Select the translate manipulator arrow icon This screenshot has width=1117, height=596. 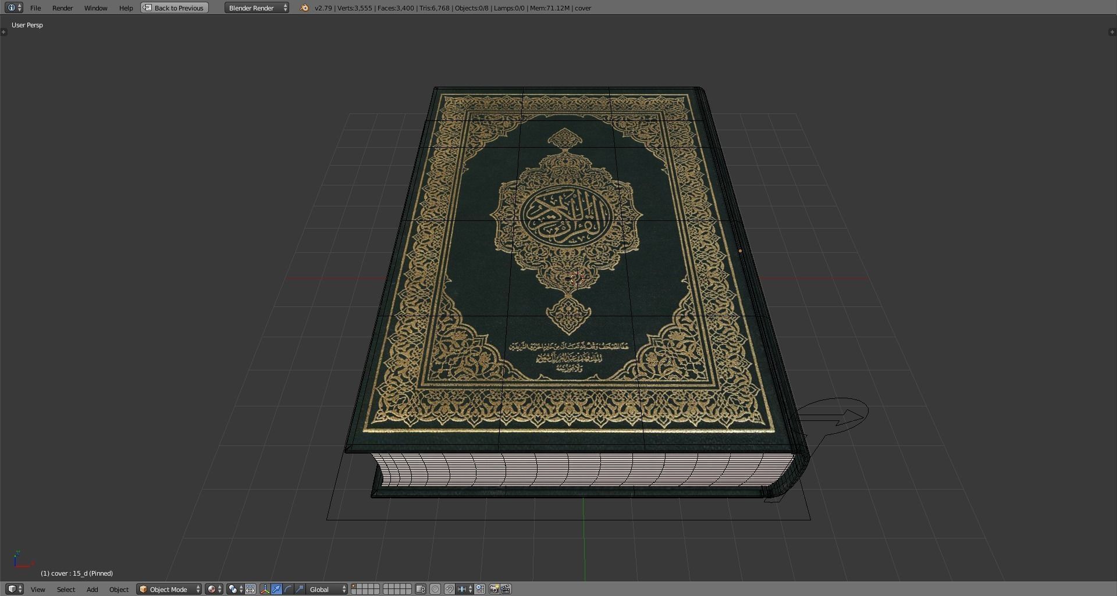[x=276, y=589]
